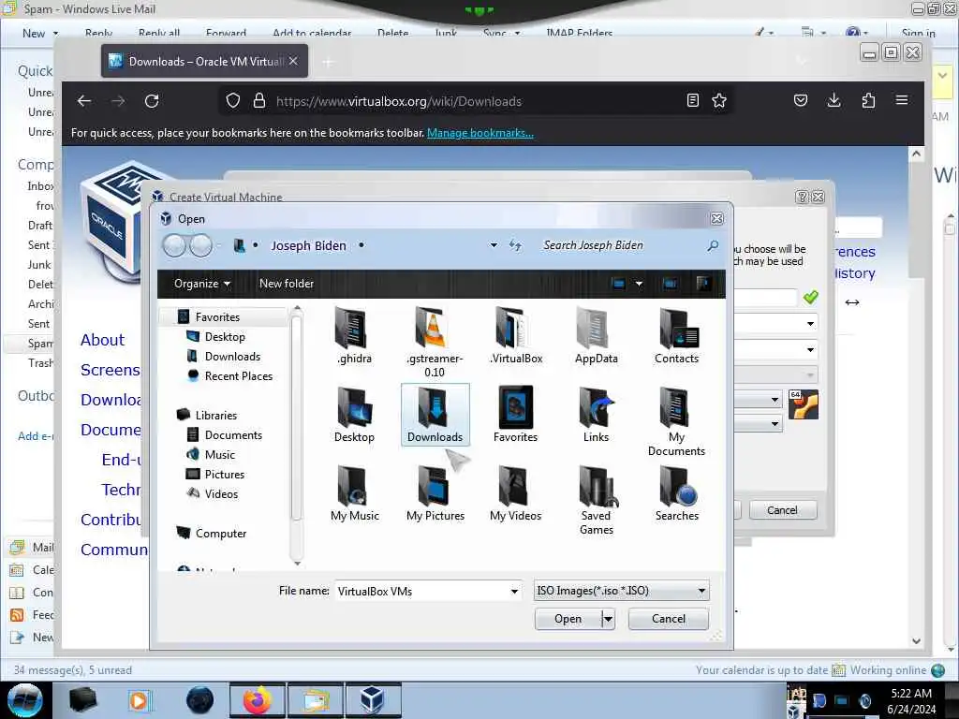Select the Links folder
The height and width of the screenshot is (719, 959).
click(x=597, y=415)
